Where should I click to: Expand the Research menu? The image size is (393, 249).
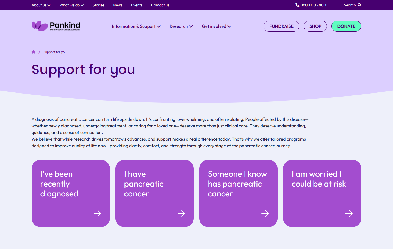[181, 26]
